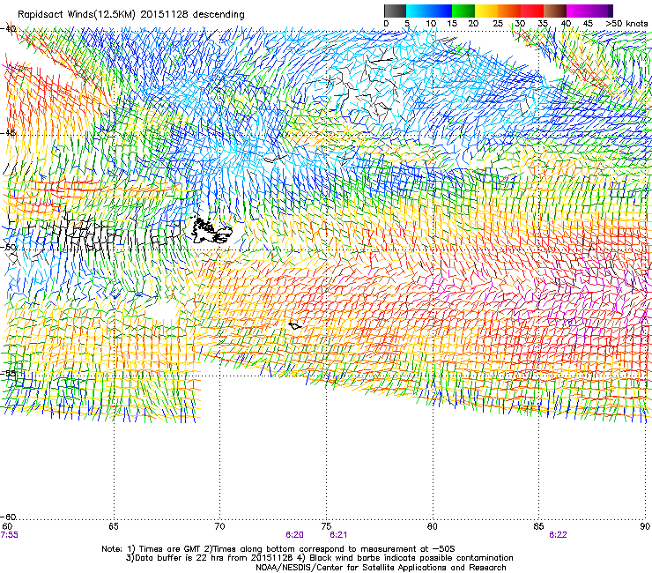Click the -60 latitude axis label
652x573 pixels.
pos(8,517)
